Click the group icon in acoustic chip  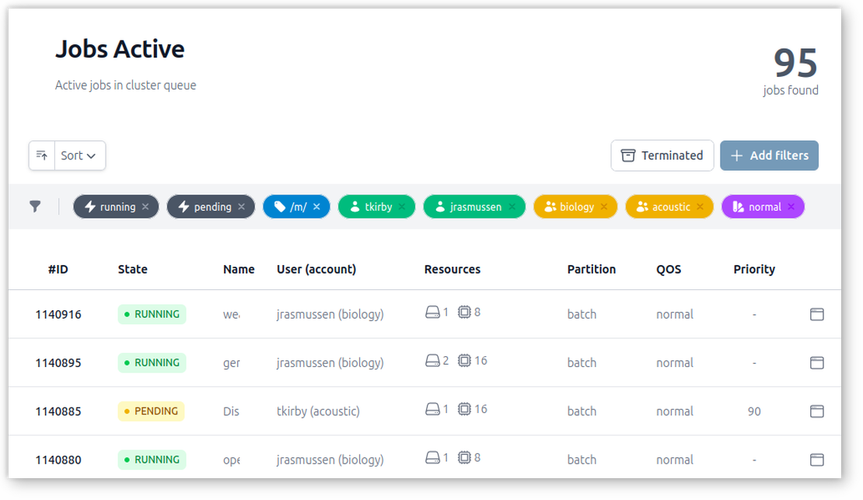(642, 207)
